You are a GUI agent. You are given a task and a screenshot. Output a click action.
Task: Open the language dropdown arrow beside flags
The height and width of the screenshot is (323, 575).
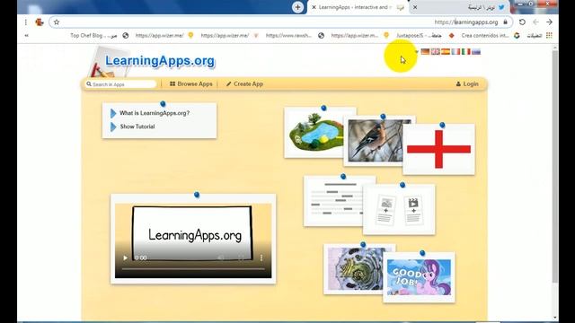tap(417, 52)
